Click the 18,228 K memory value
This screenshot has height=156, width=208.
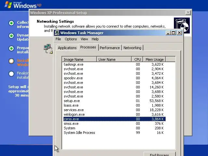[157, 110]
